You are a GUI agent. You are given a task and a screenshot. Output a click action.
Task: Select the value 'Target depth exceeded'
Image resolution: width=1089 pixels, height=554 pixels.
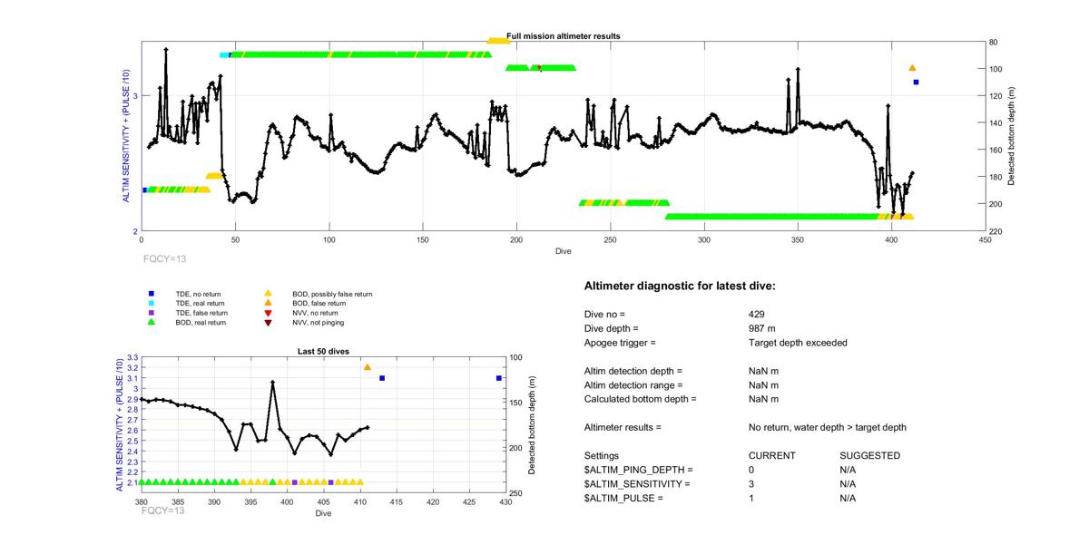(798, 343)
